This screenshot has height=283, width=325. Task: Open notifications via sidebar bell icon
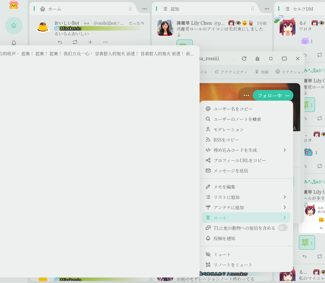click(14, 43)
